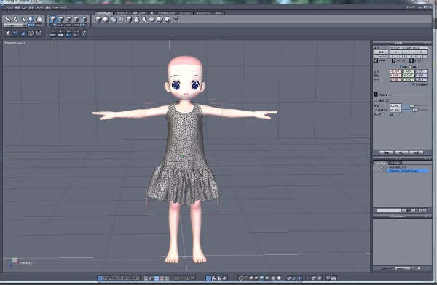The height and width of the screenshot is (285, 437).
Task: Pick the first box primitive in the shape toolbar
Action: 98,19
